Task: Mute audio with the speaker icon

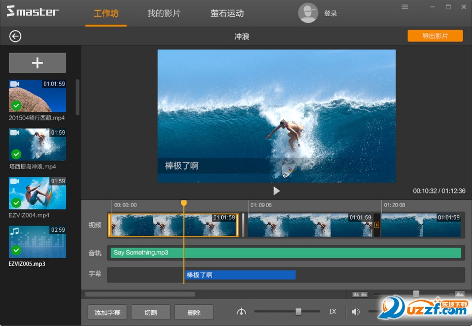Action: tap(356, 312)
